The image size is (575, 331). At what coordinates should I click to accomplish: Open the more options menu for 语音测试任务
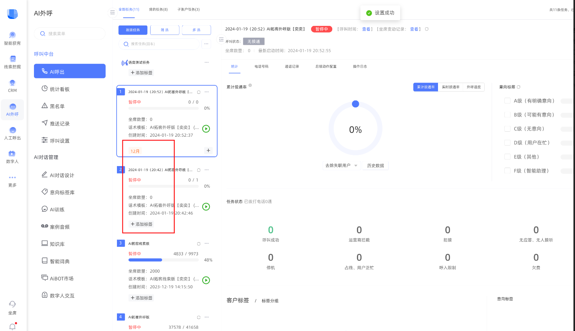(206, 62)
